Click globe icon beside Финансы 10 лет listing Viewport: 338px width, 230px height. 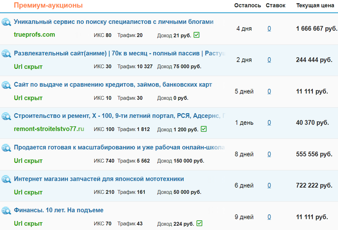pyautogui.click(x=7, y=210)
